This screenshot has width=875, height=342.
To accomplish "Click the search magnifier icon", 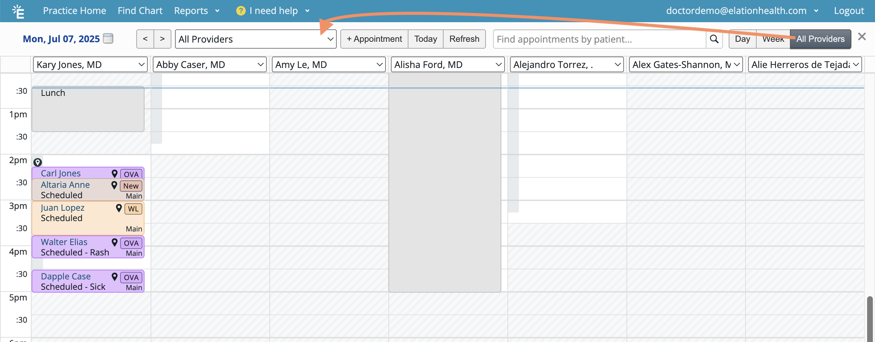I will click(x=714, y=39).
